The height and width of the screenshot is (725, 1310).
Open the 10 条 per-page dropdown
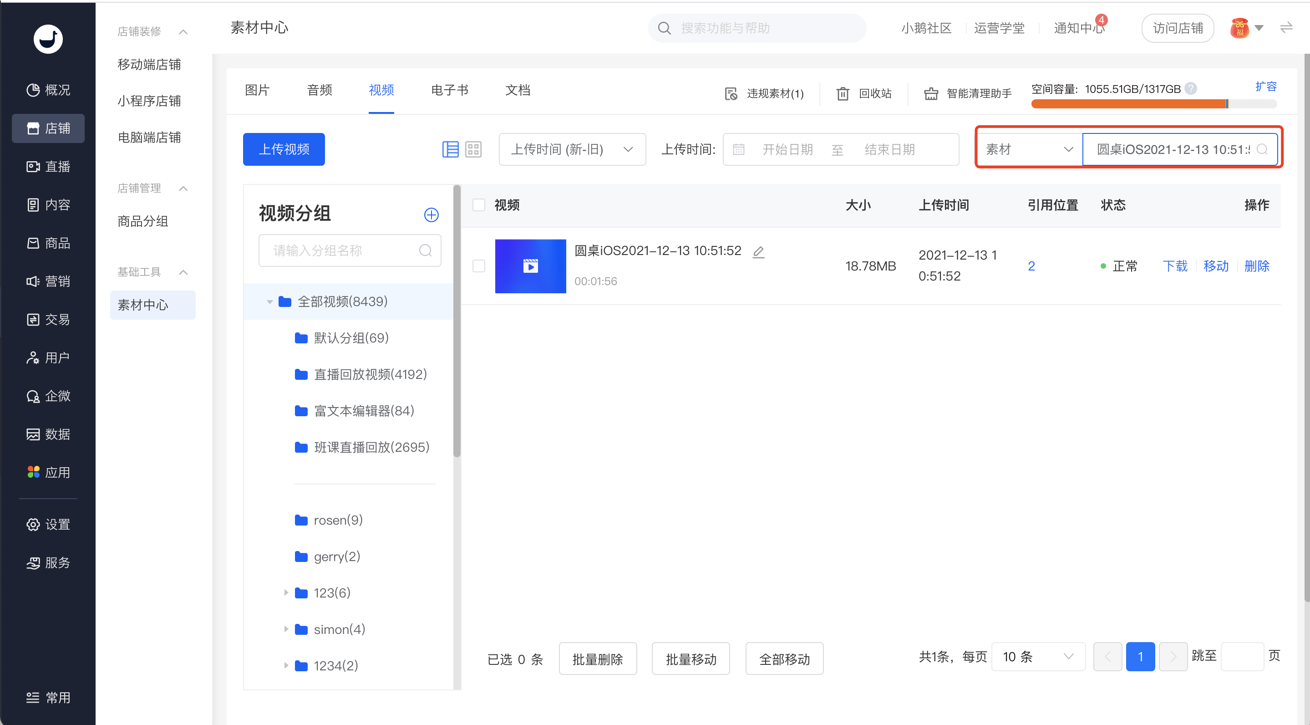click(x=1038, y=656)
